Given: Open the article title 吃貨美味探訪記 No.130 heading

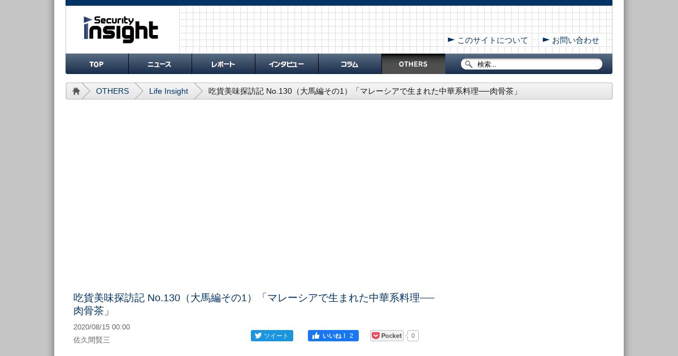Looking at the screenshot, I should coord(254,304).
